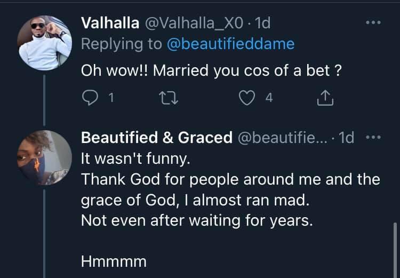Tap the share icon under Valhalla's tweet
This screenshot has width=400, height=278.
pos(325,98)
